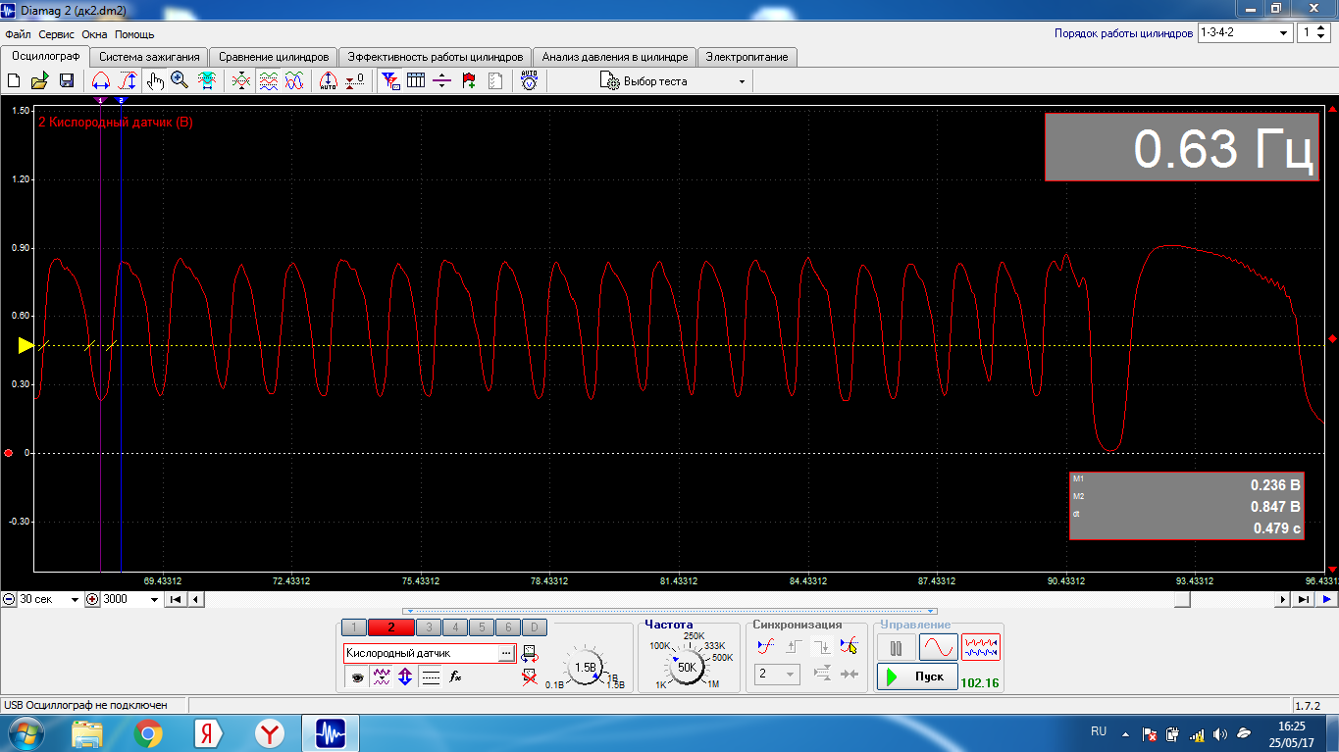Click the Пуск start button
1339x752 pixels.
pyautogui.click(x=917, y=677)
